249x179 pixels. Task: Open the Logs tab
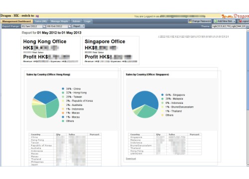point(87,21)
